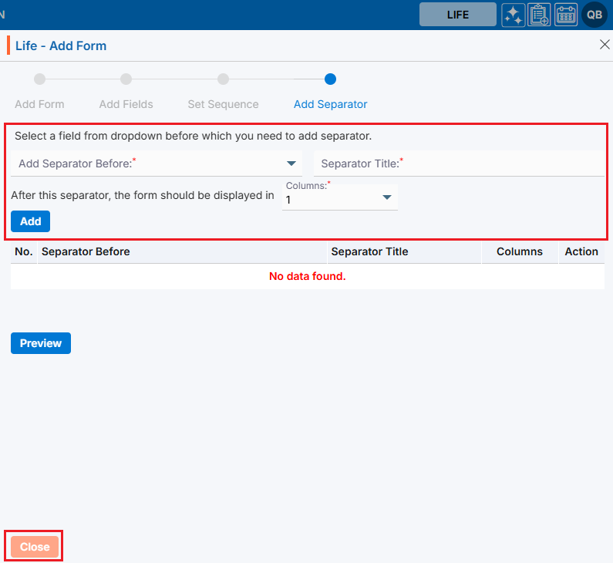
Task: Click the Columns table header
Action: 519,251
